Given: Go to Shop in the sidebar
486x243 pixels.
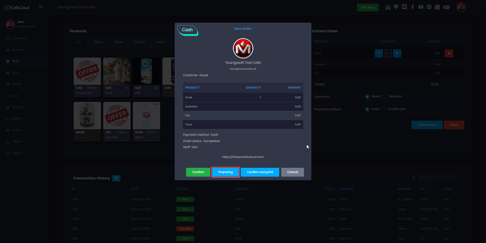Looking at the screenshot, I should (15, 61).
